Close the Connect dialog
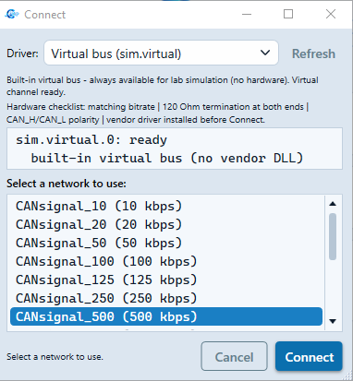Viewport: 353px width, 381px height. pyautogui.click(x=331, y=14)
